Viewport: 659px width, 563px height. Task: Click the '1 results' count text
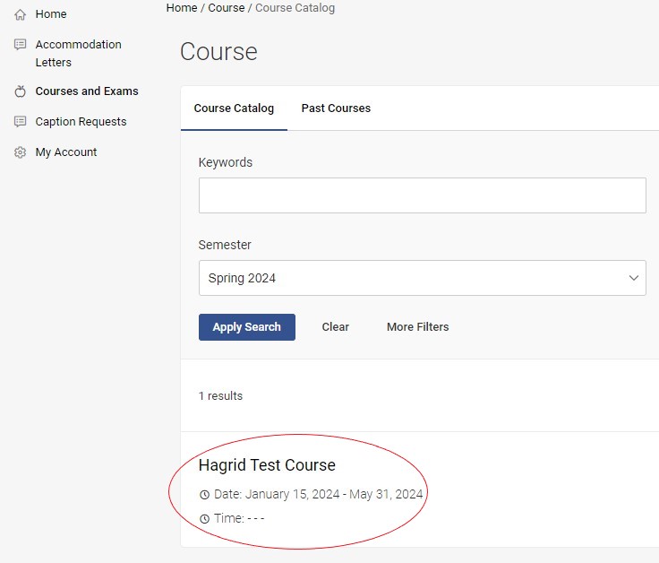(x=220, y=396)
